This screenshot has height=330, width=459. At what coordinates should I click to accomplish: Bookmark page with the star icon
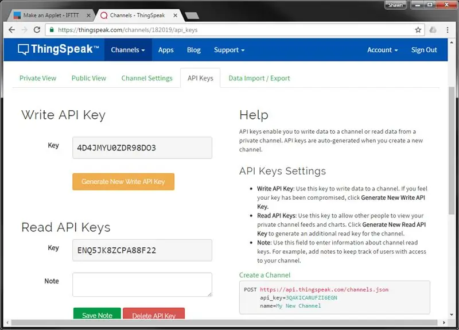pyautogui.click(x=418, y=30)
